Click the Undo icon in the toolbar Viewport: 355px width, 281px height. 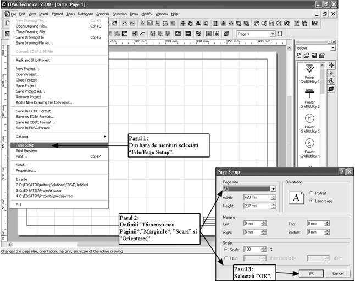pos(124,24)
